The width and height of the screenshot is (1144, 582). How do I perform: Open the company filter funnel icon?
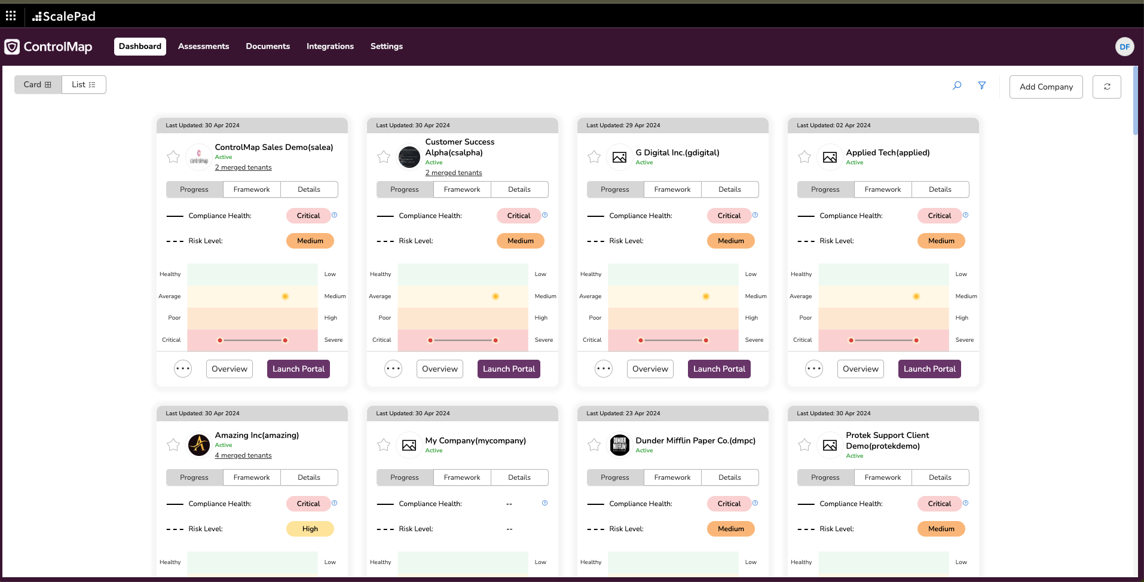pyautogui.click(x=982, y=85)
